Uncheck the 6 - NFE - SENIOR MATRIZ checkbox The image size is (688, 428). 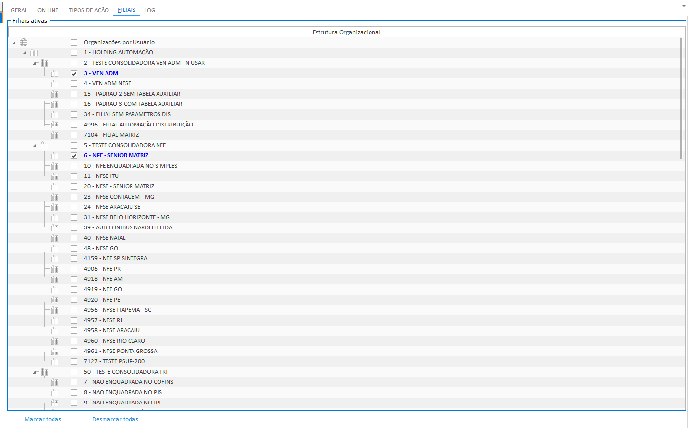point(74,155)
